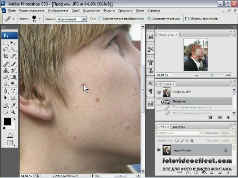
Task: Swap foreground and background colors
Action: tap(14, 119)
